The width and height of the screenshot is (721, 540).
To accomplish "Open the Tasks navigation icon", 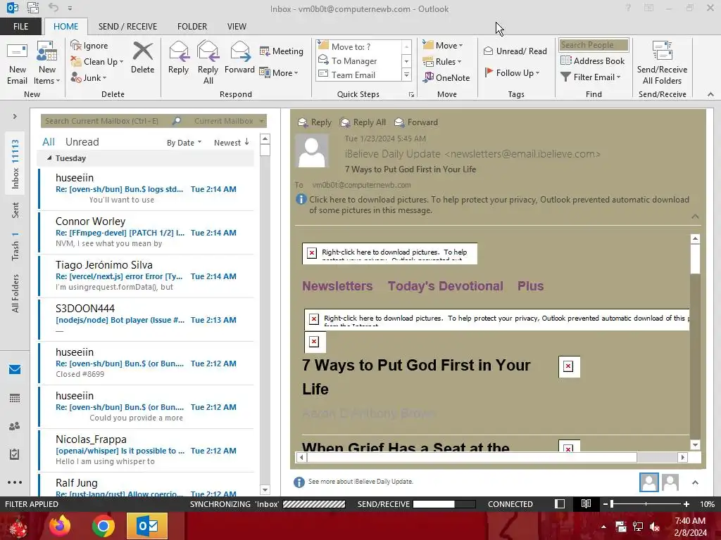I will pos(15,454).
